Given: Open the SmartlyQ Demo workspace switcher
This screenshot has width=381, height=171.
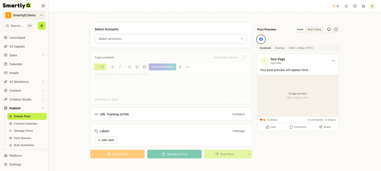Looking at the screenshot, I should coord(24,15).
